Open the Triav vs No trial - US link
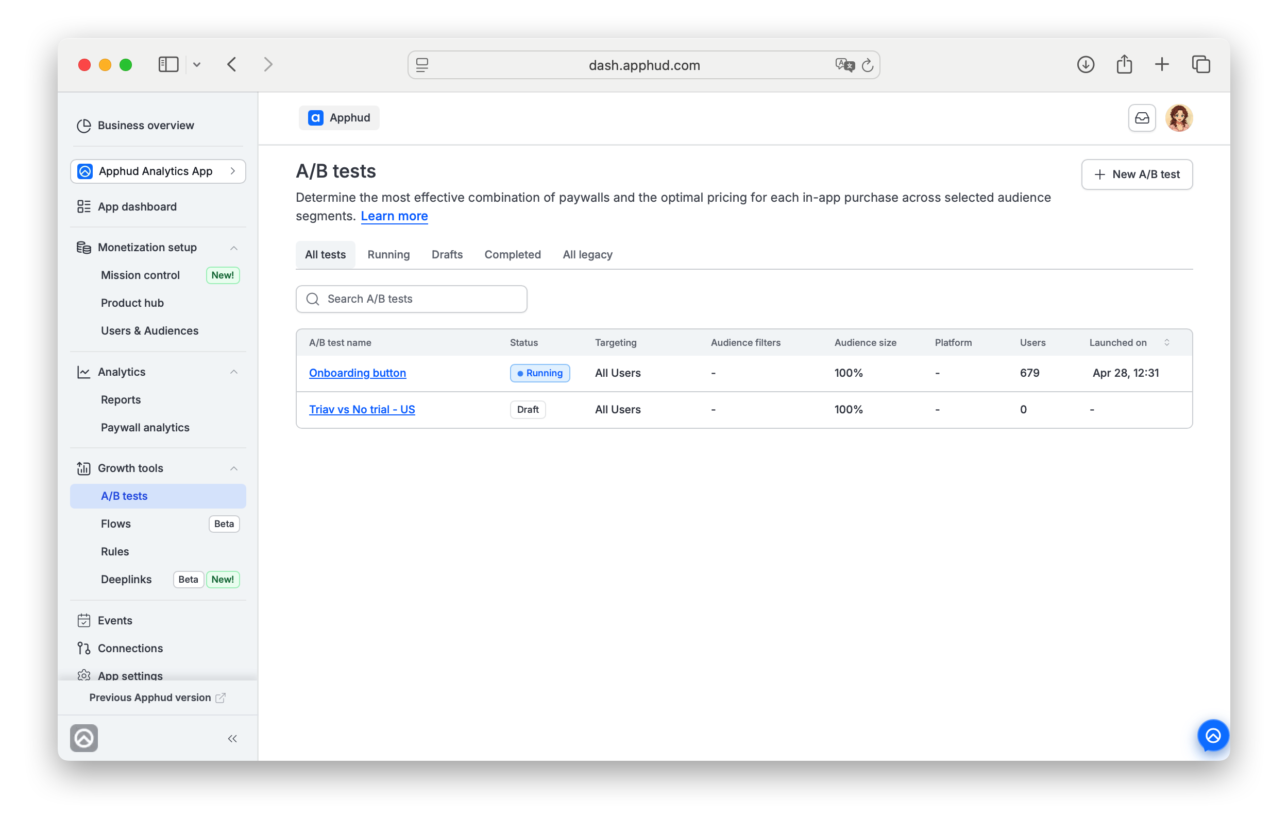This screenshot has width=1288, height=838. (x=362, y=409)
